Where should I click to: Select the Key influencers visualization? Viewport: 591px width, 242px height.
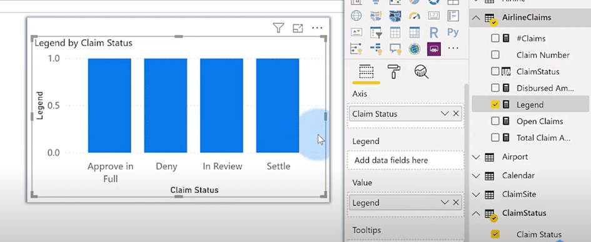tap(356, 49)
